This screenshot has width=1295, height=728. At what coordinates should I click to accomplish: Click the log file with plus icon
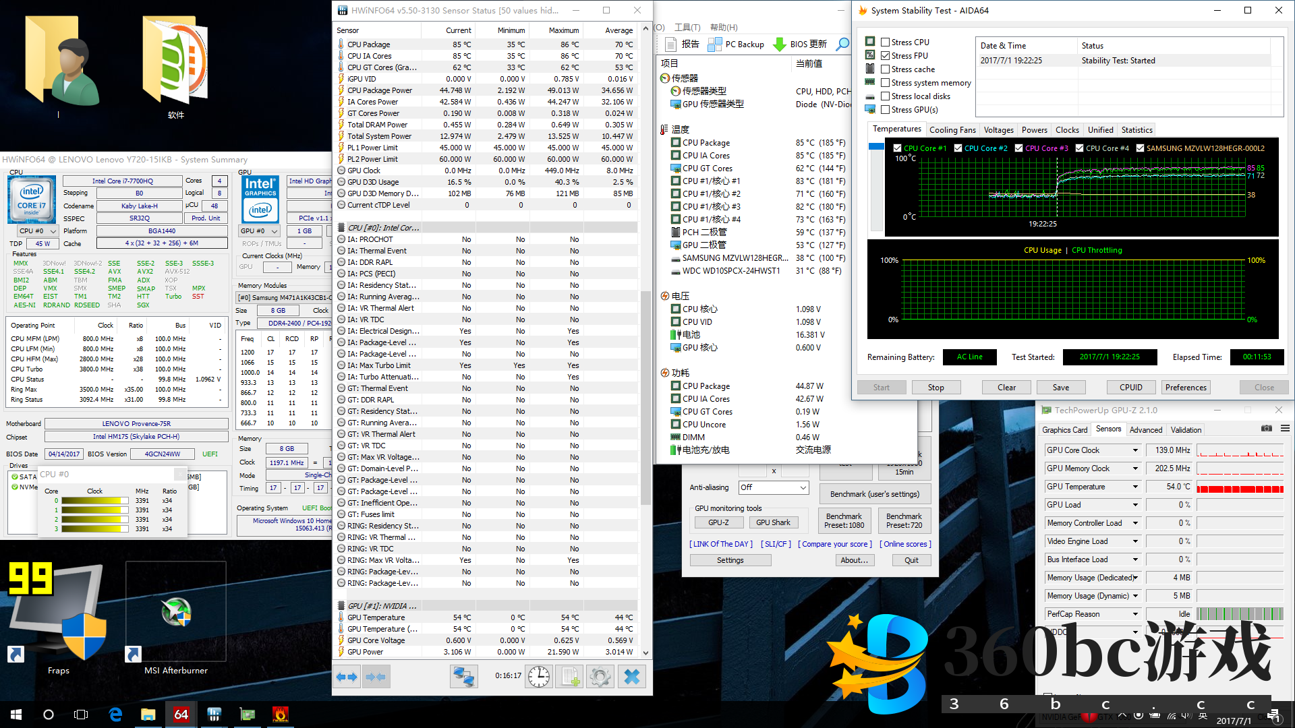(570, 676)
